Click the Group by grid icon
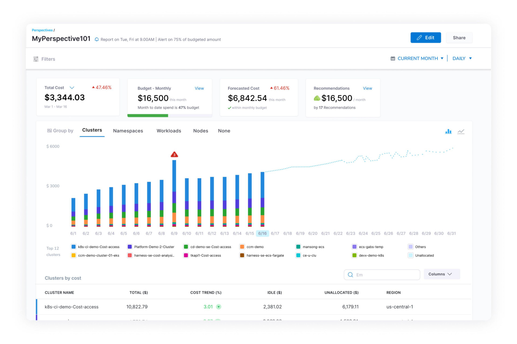This screenshot has height=344, width=517. [50, 131]
